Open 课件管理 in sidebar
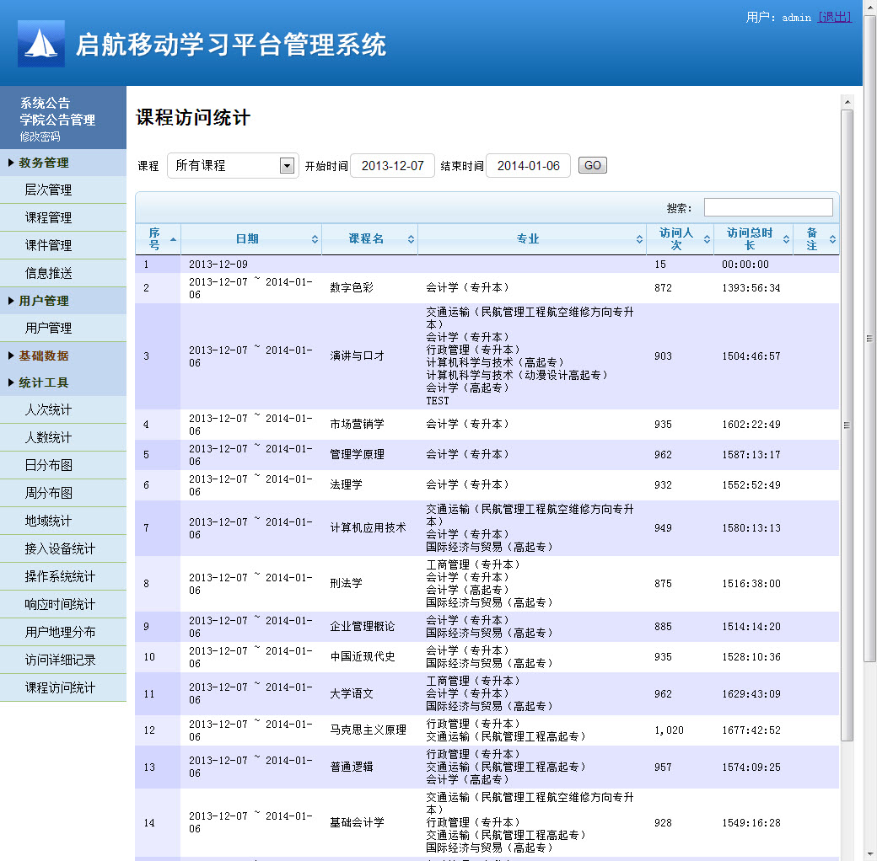The width and height of the screenshot is (877, 861). [48, 245]
